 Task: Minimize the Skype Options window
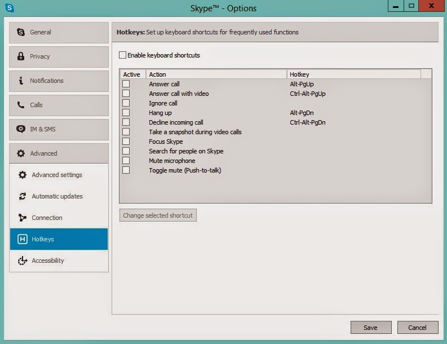point(396,6)
